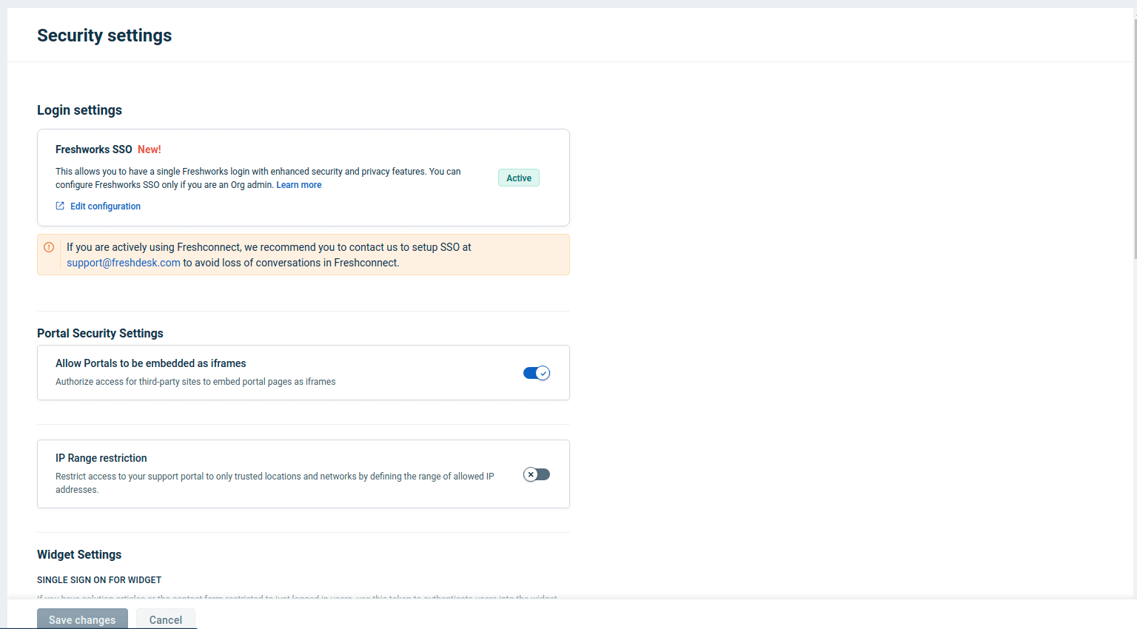Image resolution: width=1137 pixels, height=629 pixels.
Task: Click the Edit configuration external link icon
Action: (60, 206)
